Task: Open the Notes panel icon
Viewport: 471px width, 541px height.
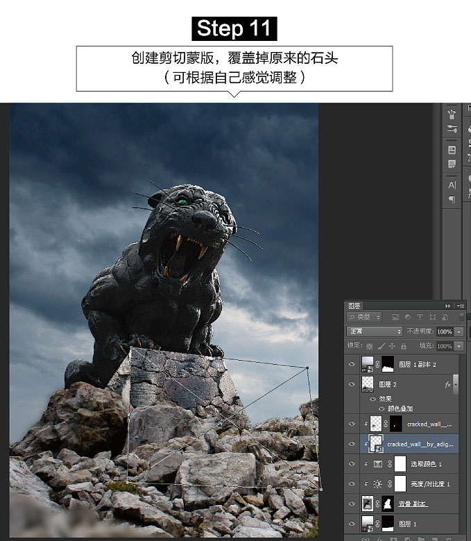Action: [452, 164]
